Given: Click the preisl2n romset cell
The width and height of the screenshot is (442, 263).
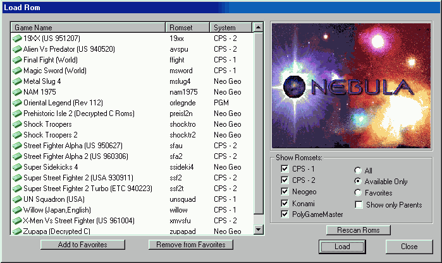Looking at the screenshot, I should click(183, 114).
